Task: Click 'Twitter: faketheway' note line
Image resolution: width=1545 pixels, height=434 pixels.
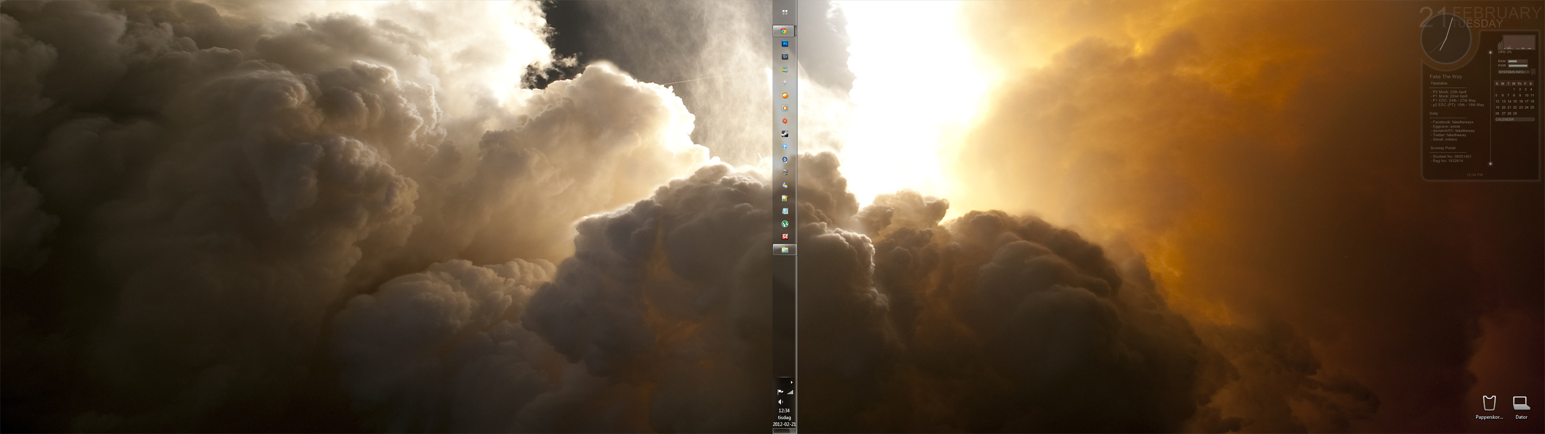Action: [1448, 135]
